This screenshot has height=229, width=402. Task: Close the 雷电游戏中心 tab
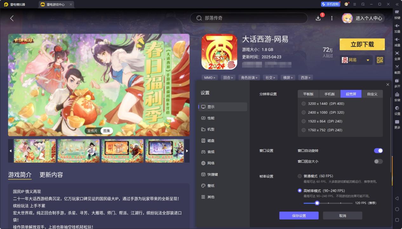pyautogui.click(x=71, y=4)
